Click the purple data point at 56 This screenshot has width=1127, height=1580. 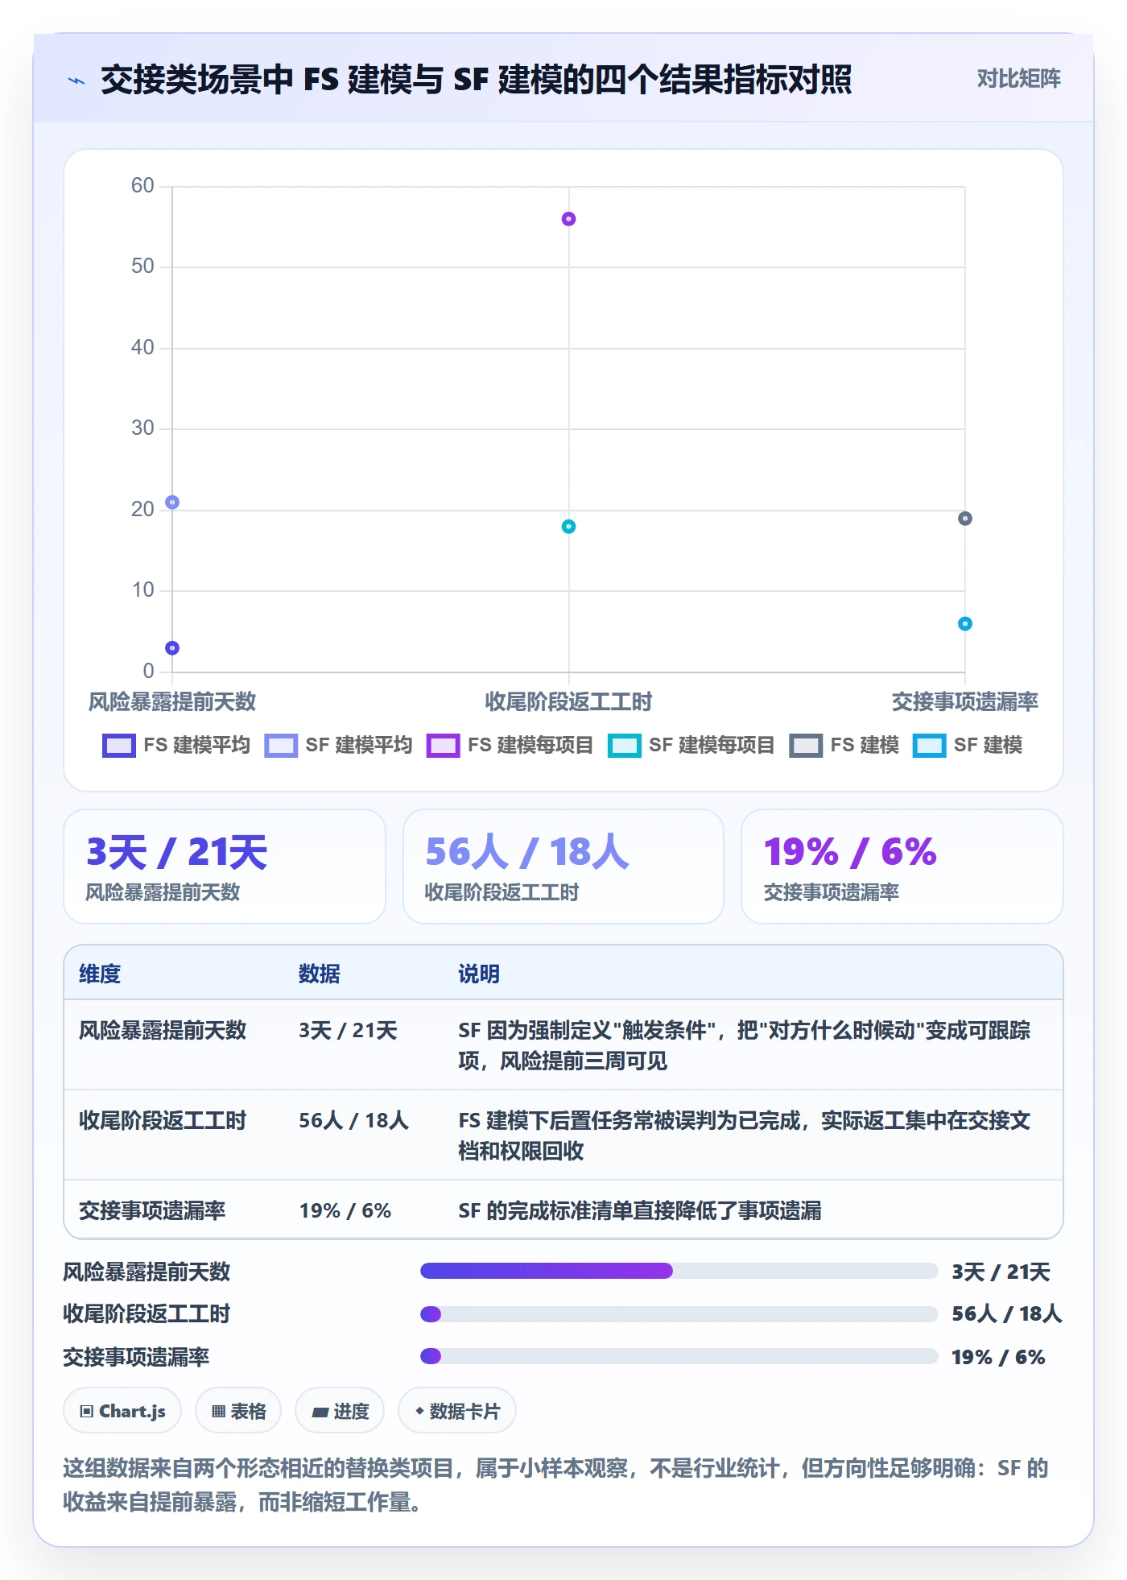coord(568,219)
